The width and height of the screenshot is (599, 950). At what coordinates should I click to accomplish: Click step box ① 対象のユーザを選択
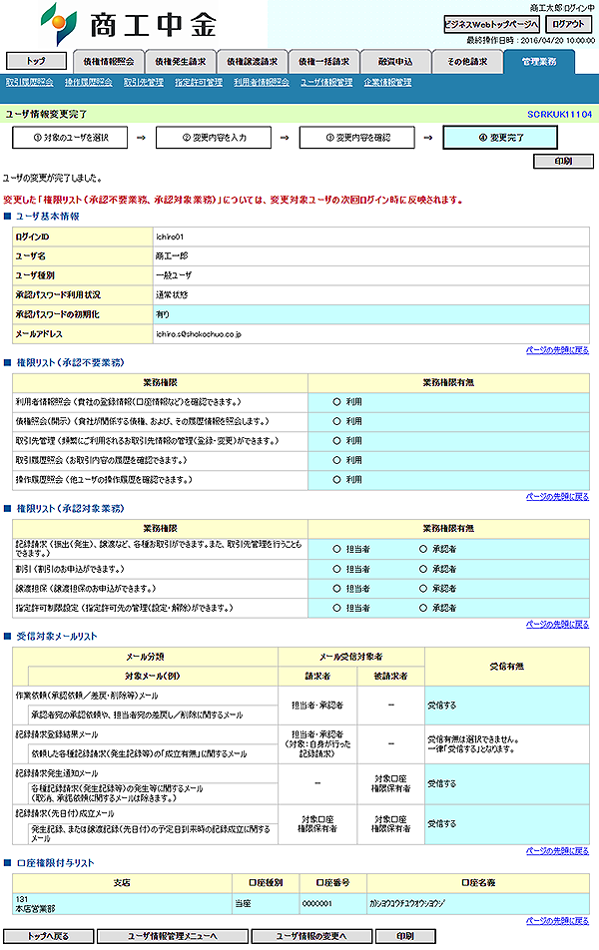(70, 138)
